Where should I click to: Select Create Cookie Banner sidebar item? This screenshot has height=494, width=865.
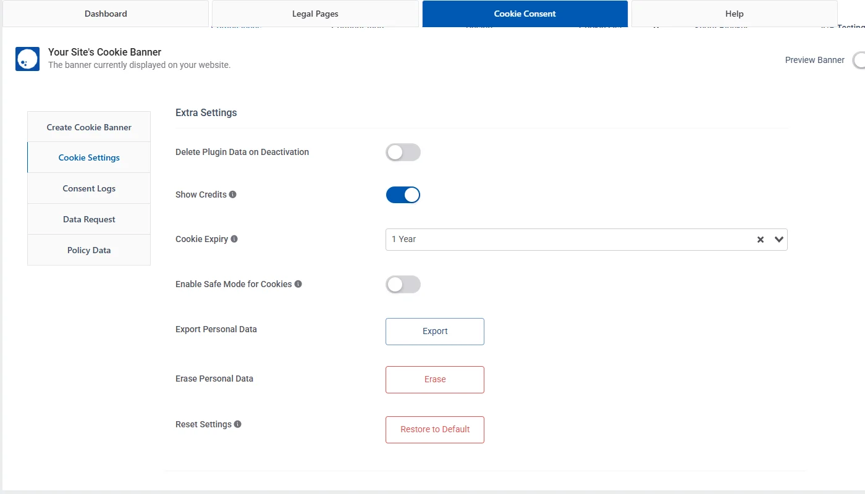tap(89, 127)
